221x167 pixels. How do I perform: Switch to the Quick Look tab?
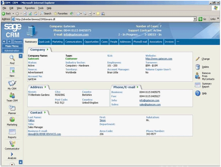(44, 42)
